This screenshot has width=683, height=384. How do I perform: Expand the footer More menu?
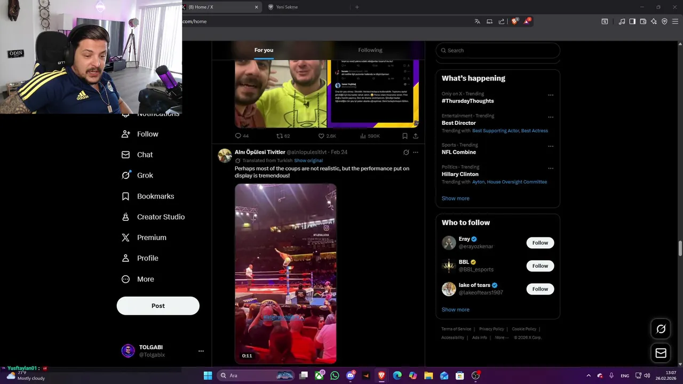click(x=502, y=338)
